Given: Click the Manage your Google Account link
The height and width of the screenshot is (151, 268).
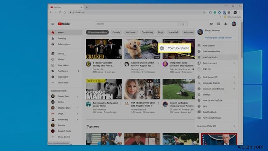Looking at the screenshot, I should pos(219,38).
